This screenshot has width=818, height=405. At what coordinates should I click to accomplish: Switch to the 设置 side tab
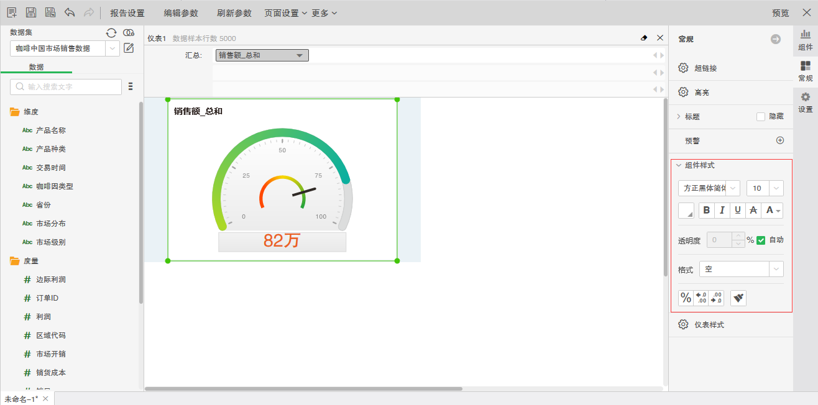[x=805, y=102]
